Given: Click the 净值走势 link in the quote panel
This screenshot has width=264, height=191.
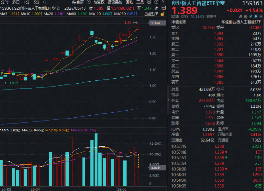Looking at the screenshot, I should coord(179,22).
